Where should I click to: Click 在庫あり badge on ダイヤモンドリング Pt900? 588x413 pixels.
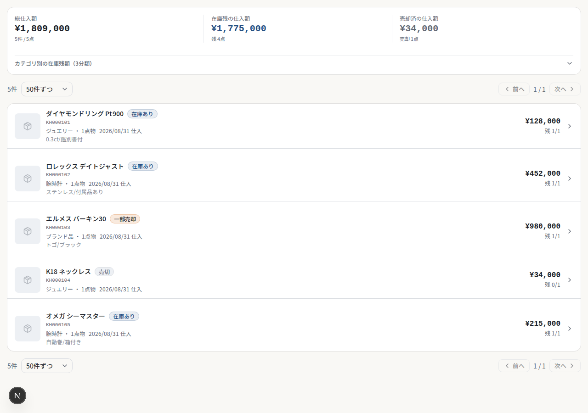pyautogui.click(x=142, y=114)
